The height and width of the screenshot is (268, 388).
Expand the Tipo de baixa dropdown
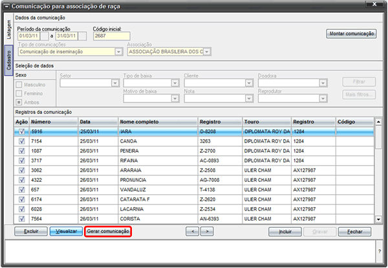click(x=175, y=83)
